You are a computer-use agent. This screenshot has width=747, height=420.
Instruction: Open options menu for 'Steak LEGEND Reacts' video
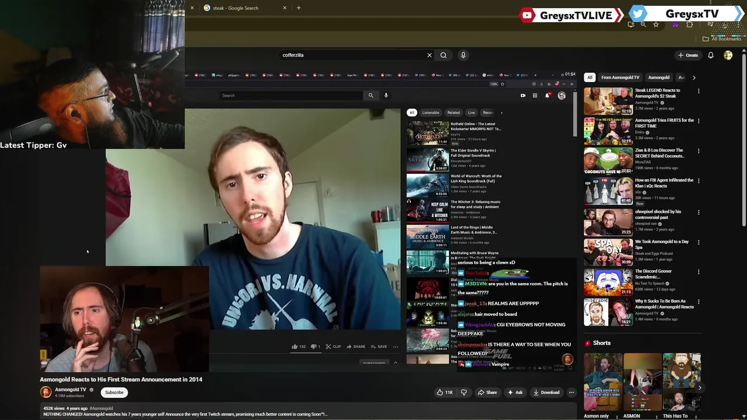[x=699, y=91]
